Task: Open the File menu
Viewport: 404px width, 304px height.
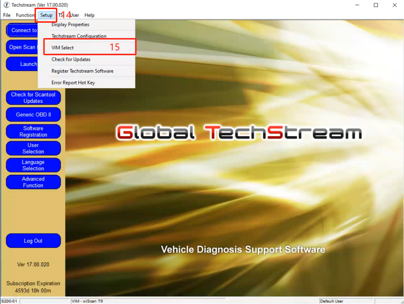Action: (7, 15)
